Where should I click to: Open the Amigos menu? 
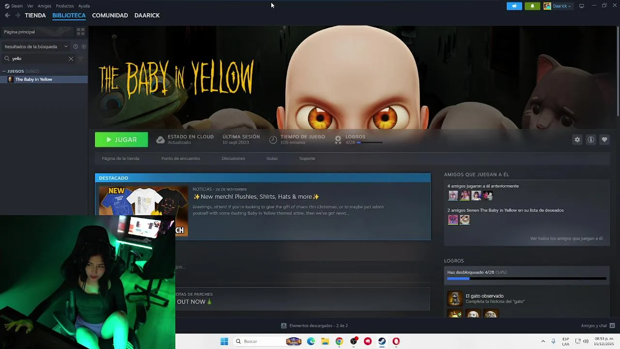[x=45, y=6]
